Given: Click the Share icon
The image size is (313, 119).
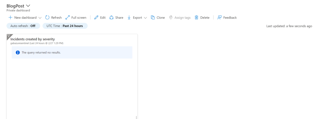Looking at the screenshot, I should coord(111,17).
